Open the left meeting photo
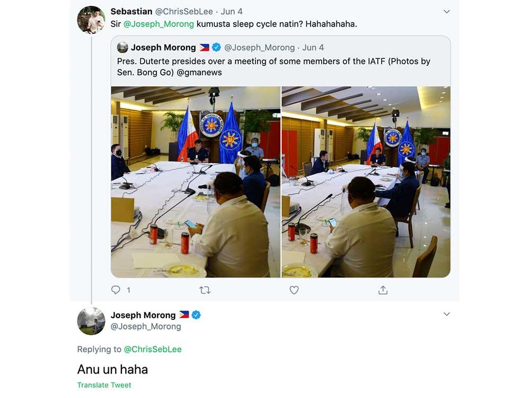Image resolution: width=530 pixels, height=398 pixels. coord(196,181)
